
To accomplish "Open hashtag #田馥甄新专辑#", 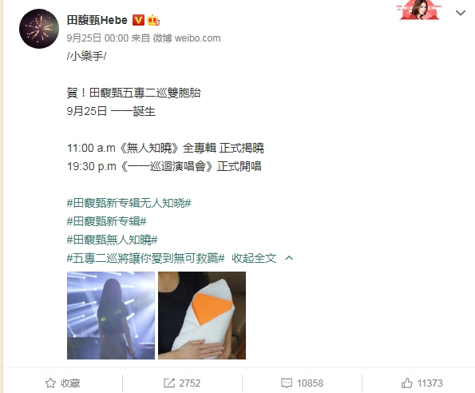I will pos(107,221).
